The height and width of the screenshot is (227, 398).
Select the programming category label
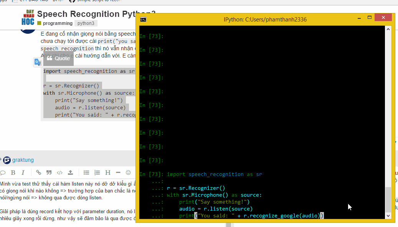click(x=57, y=23)
